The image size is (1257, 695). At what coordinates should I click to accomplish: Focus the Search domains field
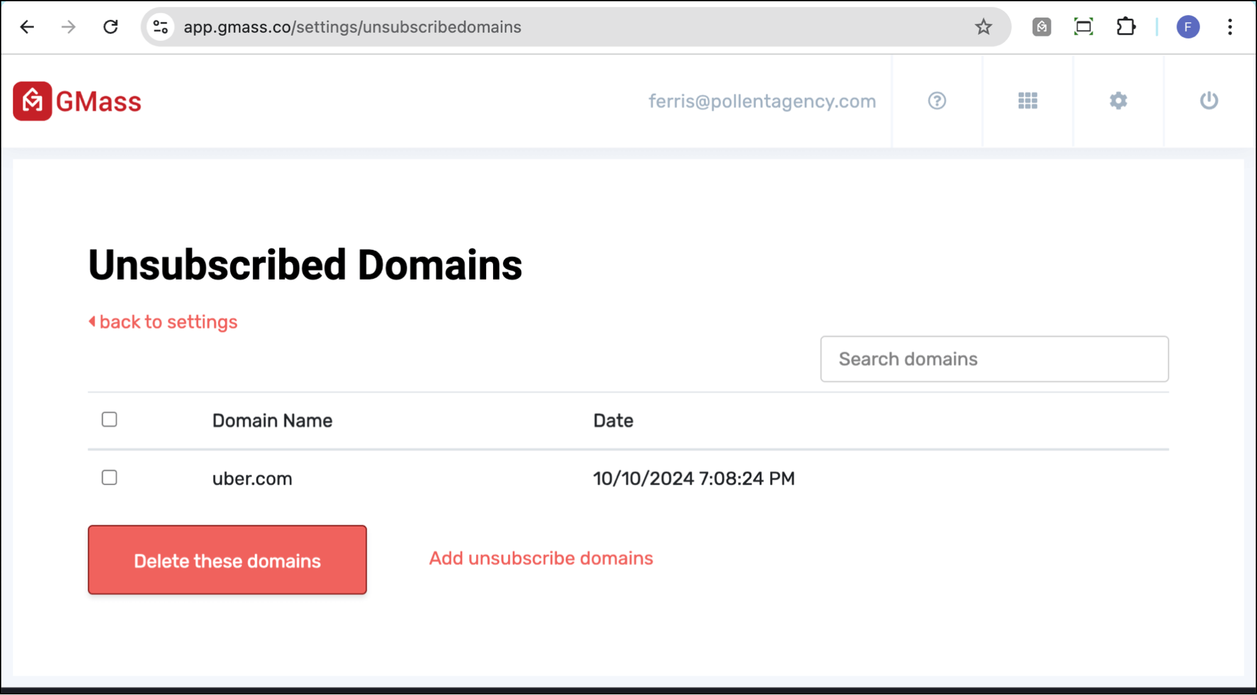coord(994,359)
